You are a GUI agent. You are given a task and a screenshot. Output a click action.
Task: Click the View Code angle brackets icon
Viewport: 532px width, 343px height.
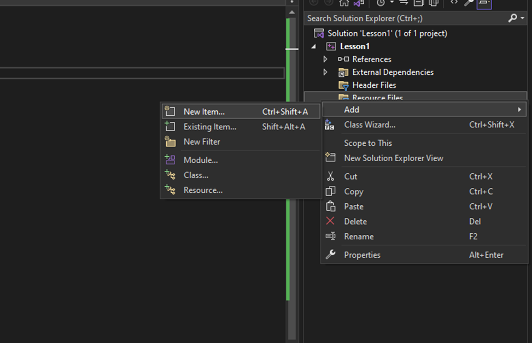pyautogui.click(x=454, y=3)
